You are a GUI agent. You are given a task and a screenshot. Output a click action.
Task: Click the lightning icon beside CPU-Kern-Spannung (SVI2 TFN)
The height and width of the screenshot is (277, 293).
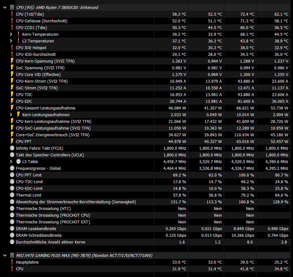tap(12, 61)
